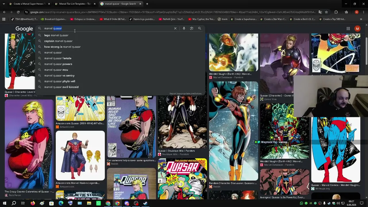Screen dimensions: 368x207
Task: Open Steam from the taskbar
Action: tap(145, 203)
